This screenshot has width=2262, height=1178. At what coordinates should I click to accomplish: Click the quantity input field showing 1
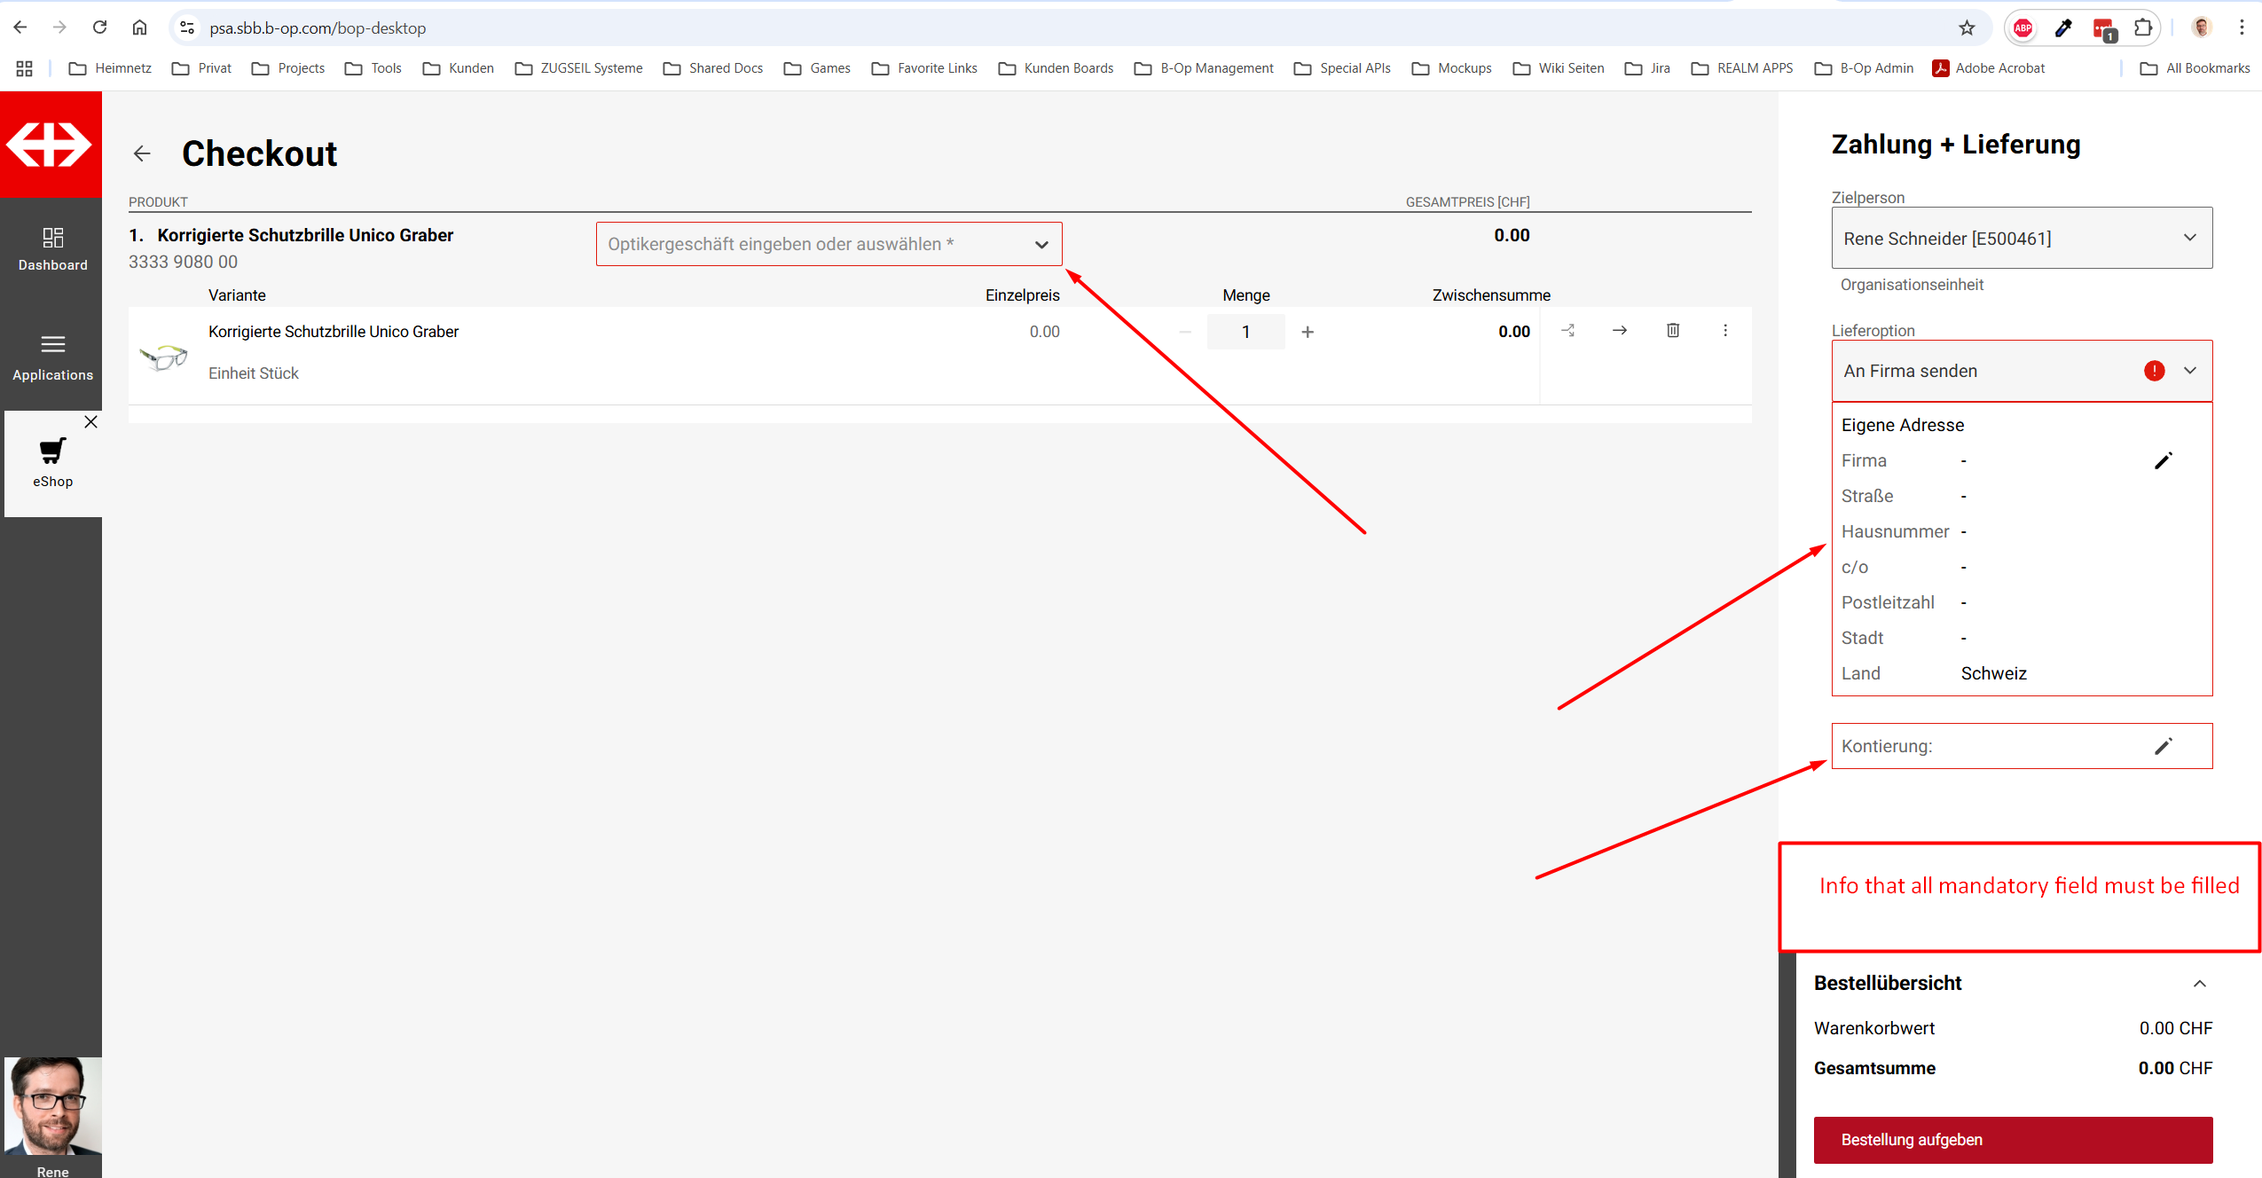pos(1245,332)
